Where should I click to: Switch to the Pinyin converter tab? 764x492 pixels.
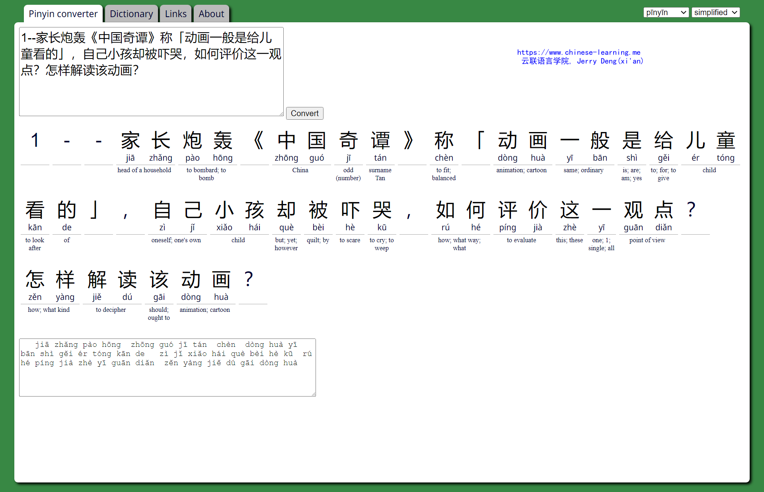[x=63, y=14]
